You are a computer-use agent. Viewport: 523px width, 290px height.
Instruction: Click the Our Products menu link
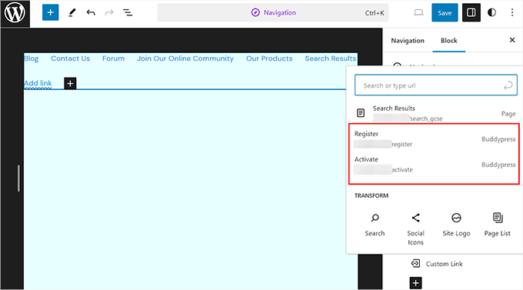click(269, 58)
